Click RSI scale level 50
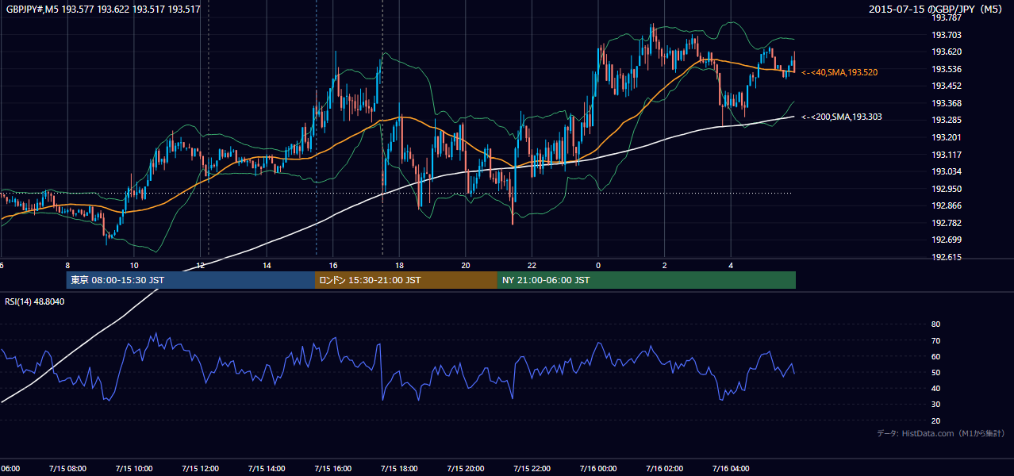The width and height of the screenshot is (1014, 476). coord(935,372)
